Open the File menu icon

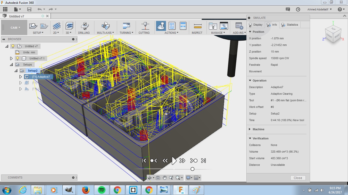pyautogui.click(x=17, y=9)
